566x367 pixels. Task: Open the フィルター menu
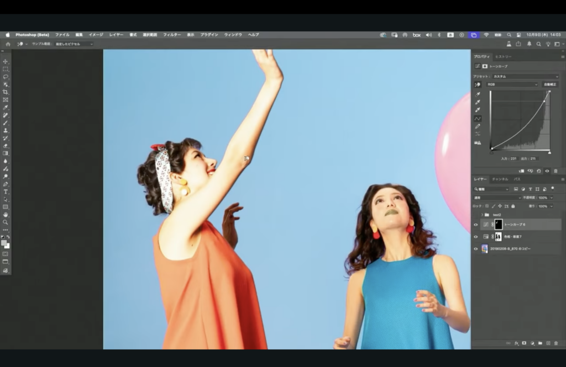pyautogui.click(x=171, y=35)
